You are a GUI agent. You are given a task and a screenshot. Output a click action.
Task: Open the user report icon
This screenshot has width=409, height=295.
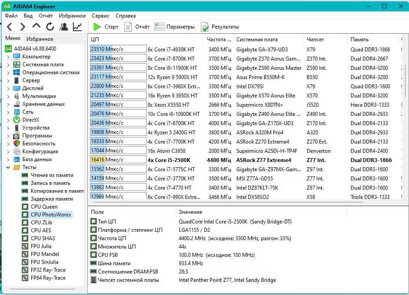point(64,27)
